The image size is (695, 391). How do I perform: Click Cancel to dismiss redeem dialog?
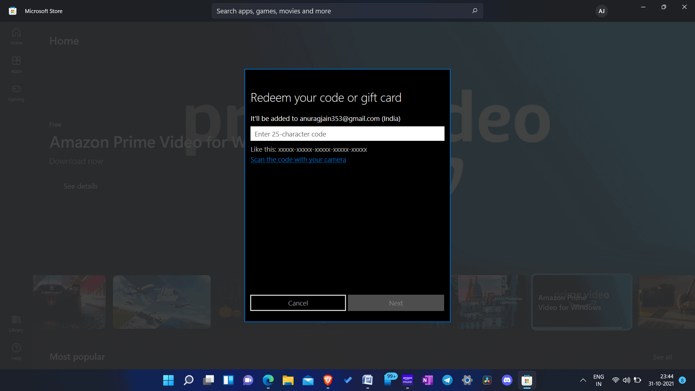298,302
